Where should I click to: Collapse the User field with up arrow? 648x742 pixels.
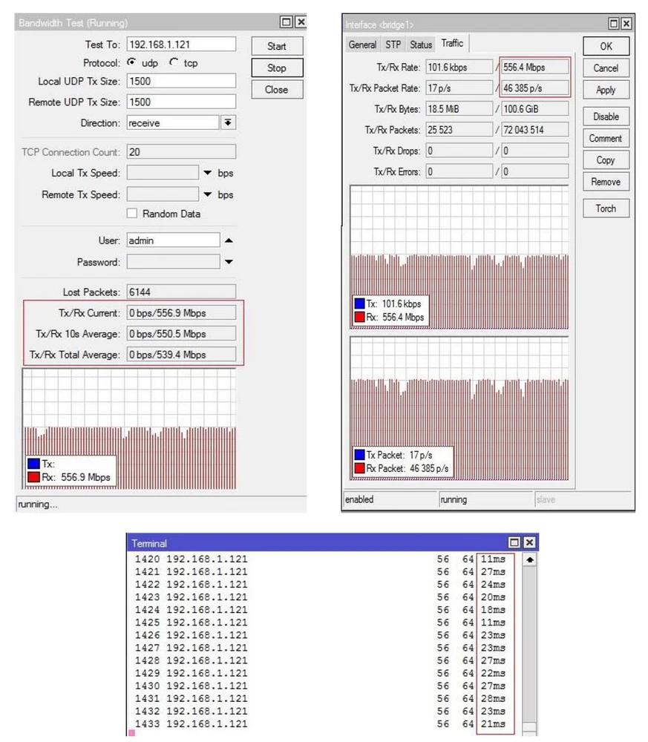[x=229, y=240]
